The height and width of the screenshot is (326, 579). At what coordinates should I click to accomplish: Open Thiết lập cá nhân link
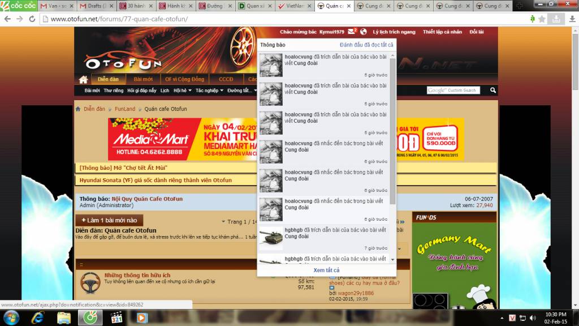pos(442,32)
